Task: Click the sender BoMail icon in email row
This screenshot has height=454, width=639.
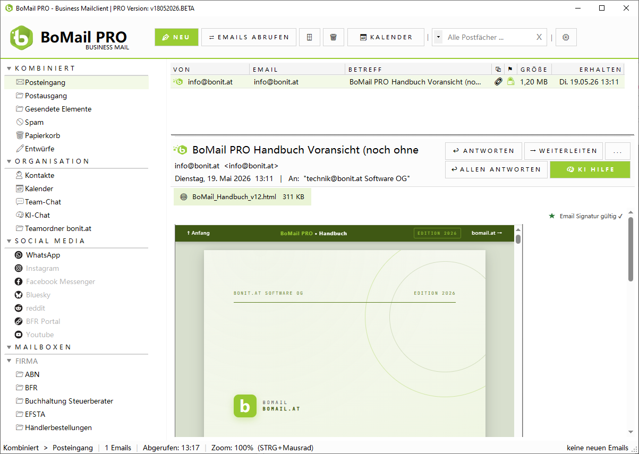Action: pyautogui.click(x=178, y=82)
